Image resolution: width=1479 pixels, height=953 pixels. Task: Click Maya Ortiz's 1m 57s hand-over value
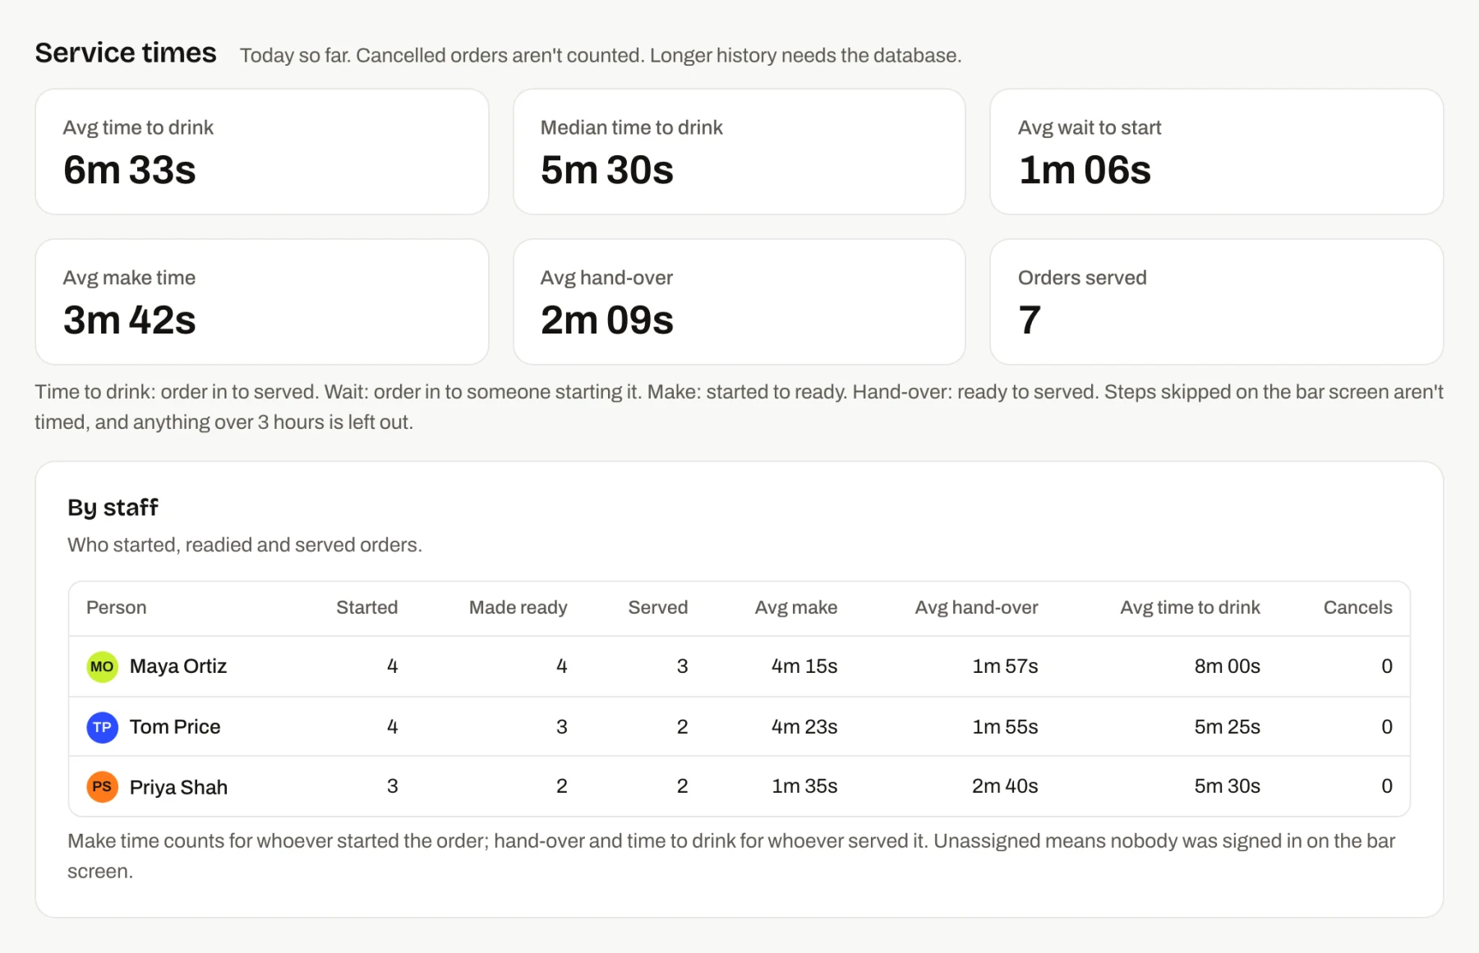tap(1005, 666)
